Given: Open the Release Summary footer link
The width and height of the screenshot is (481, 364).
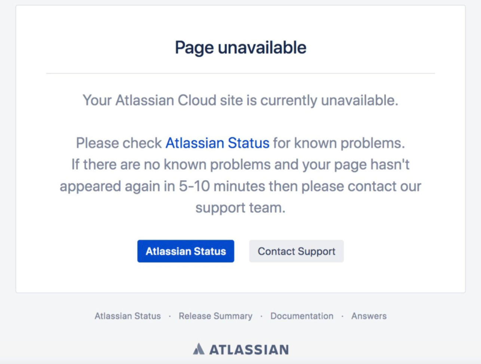Looking at the screenshot, I should click(x=215, y=316).
